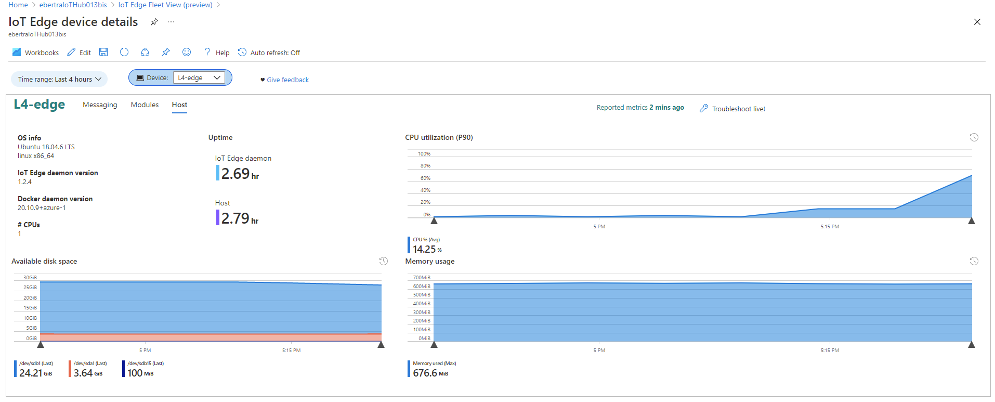Select the /dev/sdb15 (Last) legend entry

143,369
